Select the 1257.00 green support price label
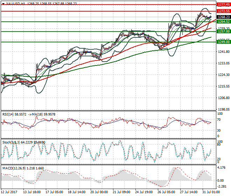This screenshot has width=231, height=196. click(x=224, y=31)
